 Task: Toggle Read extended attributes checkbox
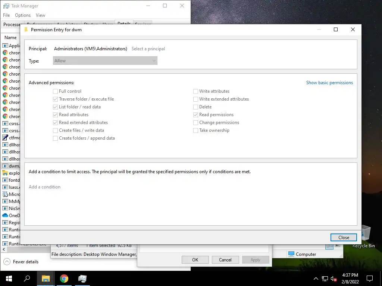(55, 123)
